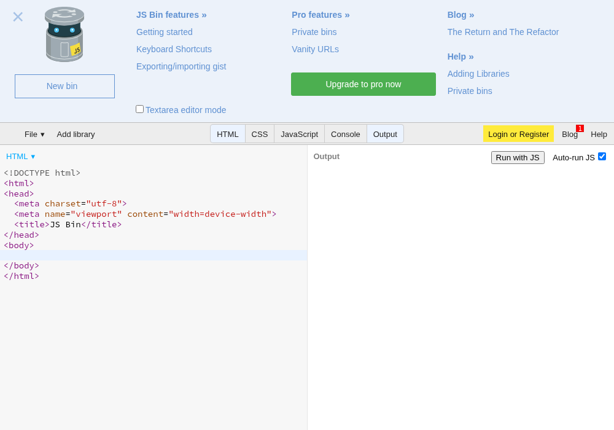Click the Output panel label
614x430 pixels.
(x=327, y=157)
